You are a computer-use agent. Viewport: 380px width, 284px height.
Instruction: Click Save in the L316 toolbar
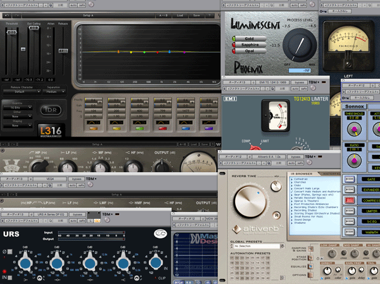[x=196, y=15]
